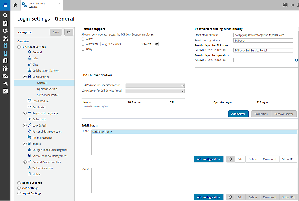
Task: Click the info tooltip next to operator password field
Action: 296,60
